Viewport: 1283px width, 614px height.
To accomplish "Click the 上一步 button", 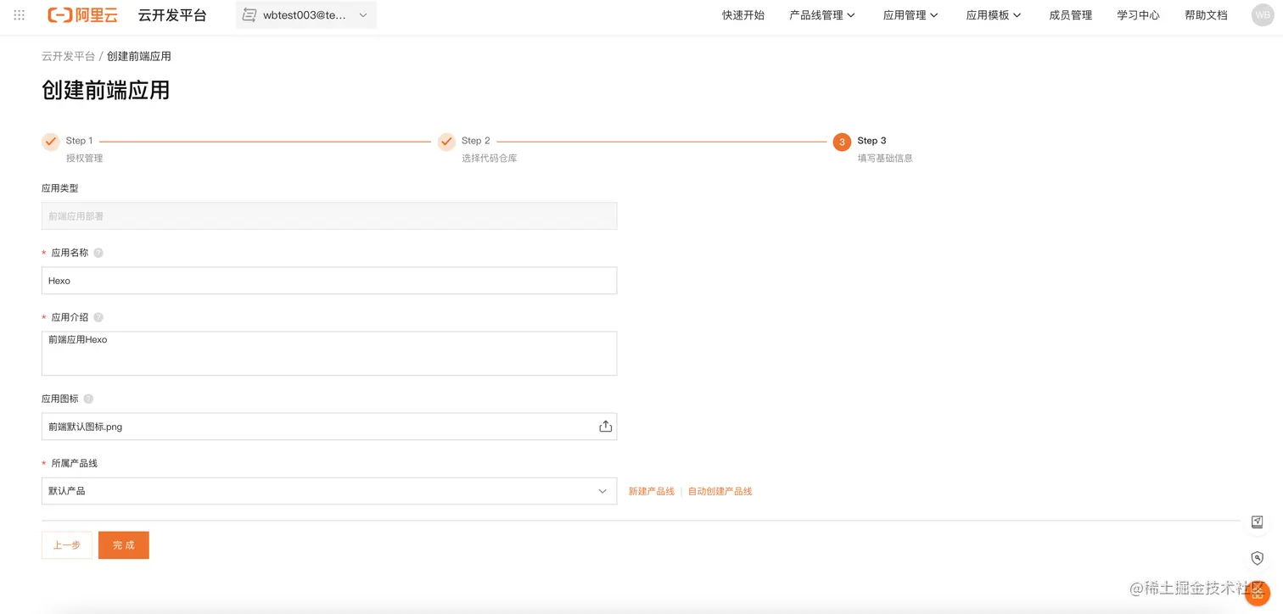I will (x=67, y=545).
